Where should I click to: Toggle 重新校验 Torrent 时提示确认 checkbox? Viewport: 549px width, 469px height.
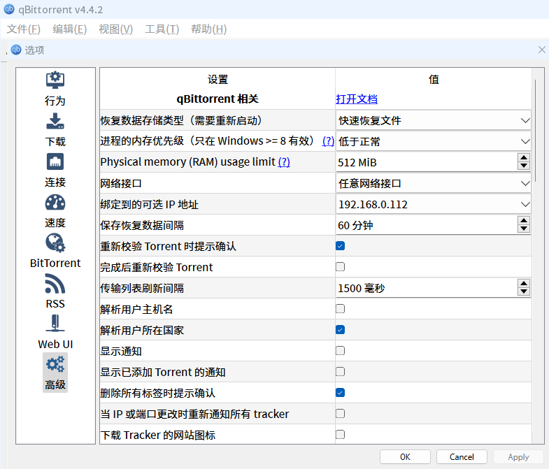[x=340, y=246]
